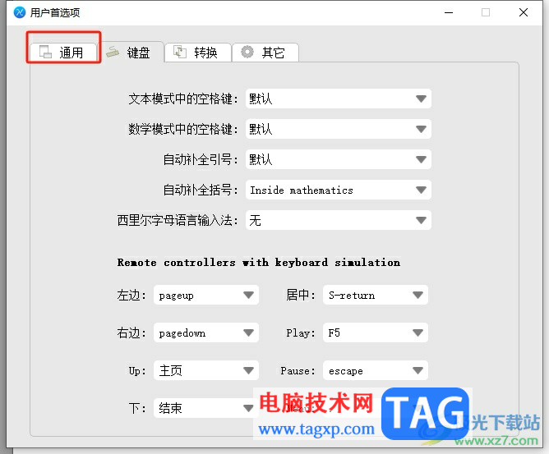Click Remote controllers with keyboard simulation heading
This screenshot has height=454, width=549.
[259, 263]
